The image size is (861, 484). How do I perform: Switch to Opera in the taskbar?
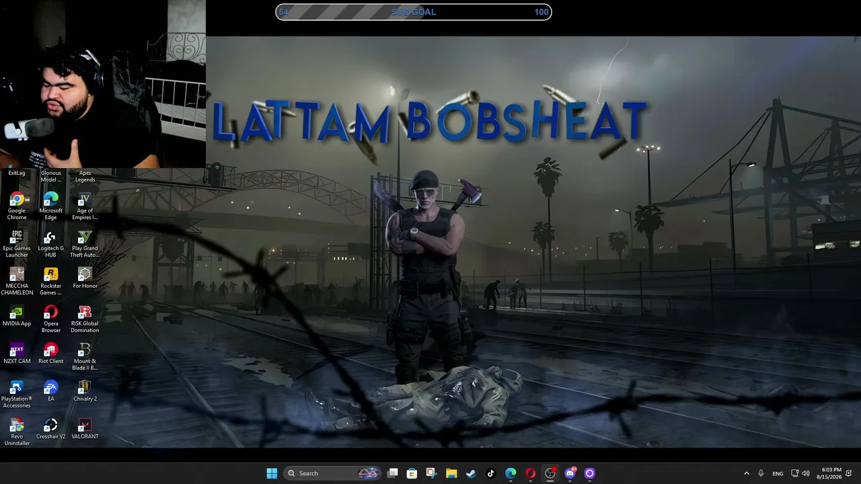coord(530,473)
